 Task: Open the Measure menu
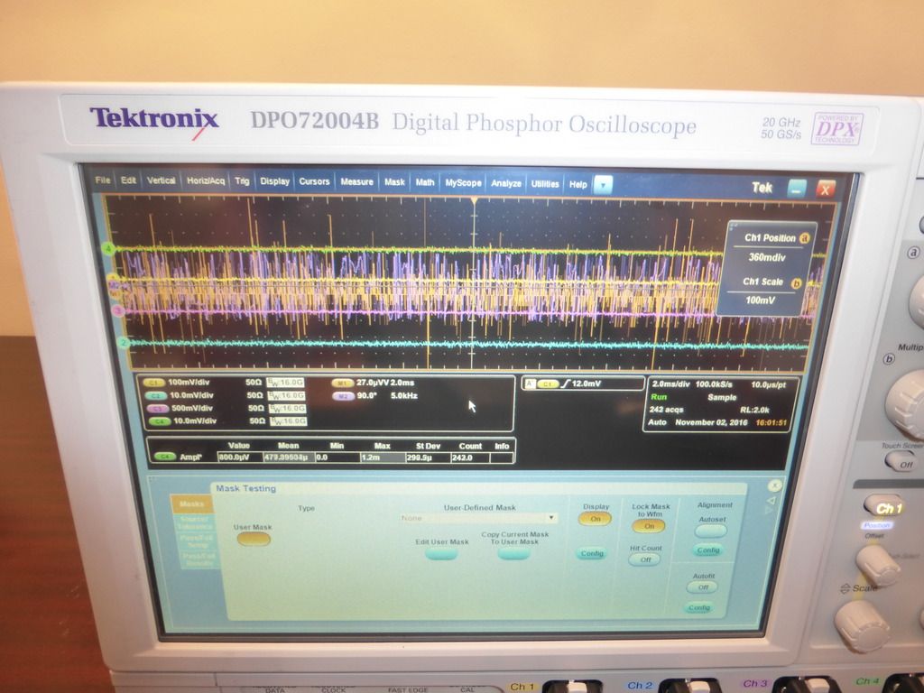tap(356, 182)
